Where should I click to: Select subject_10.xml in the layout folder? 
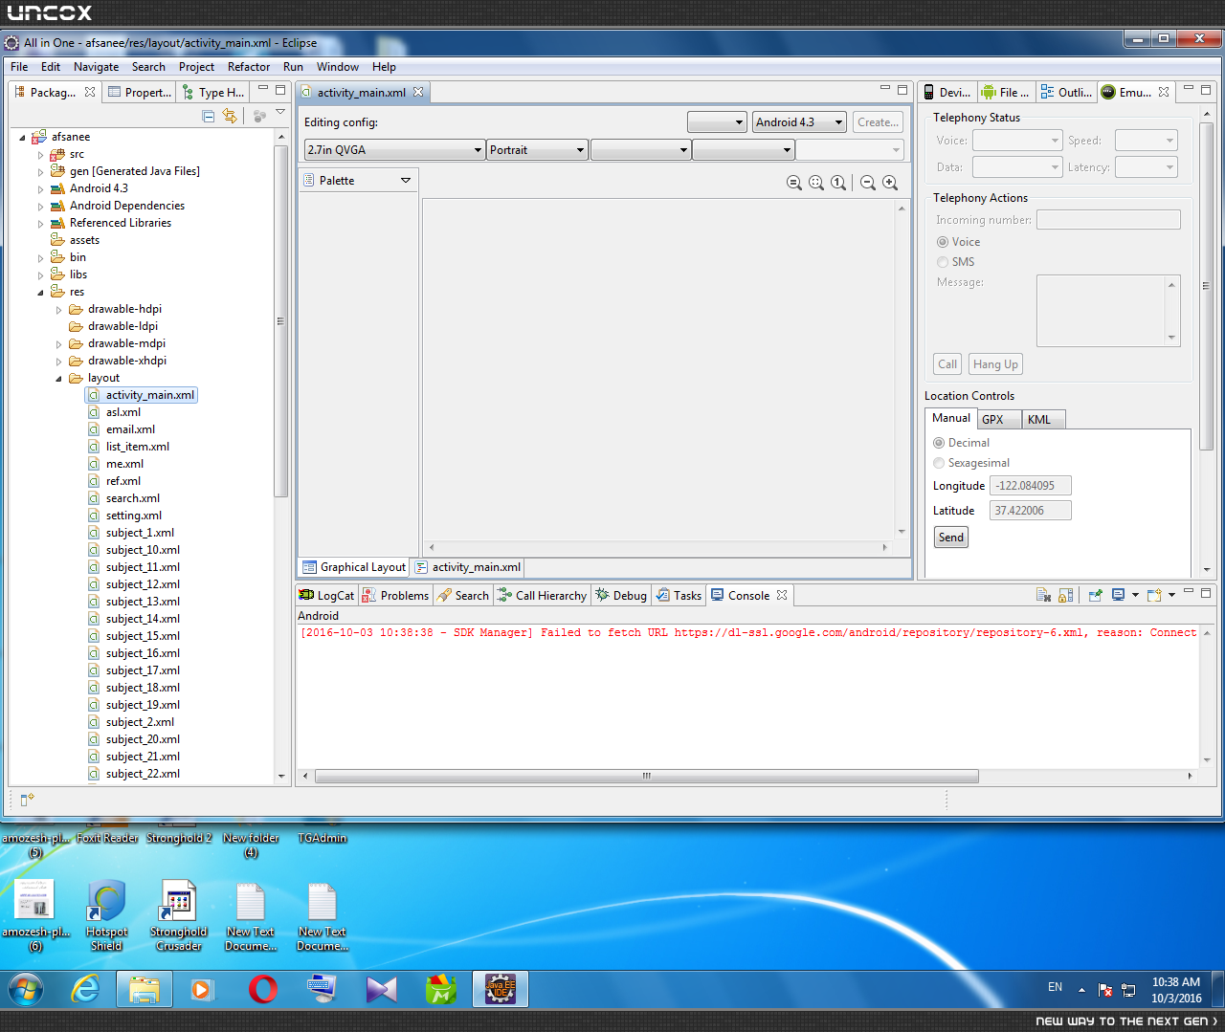(143, 550)
